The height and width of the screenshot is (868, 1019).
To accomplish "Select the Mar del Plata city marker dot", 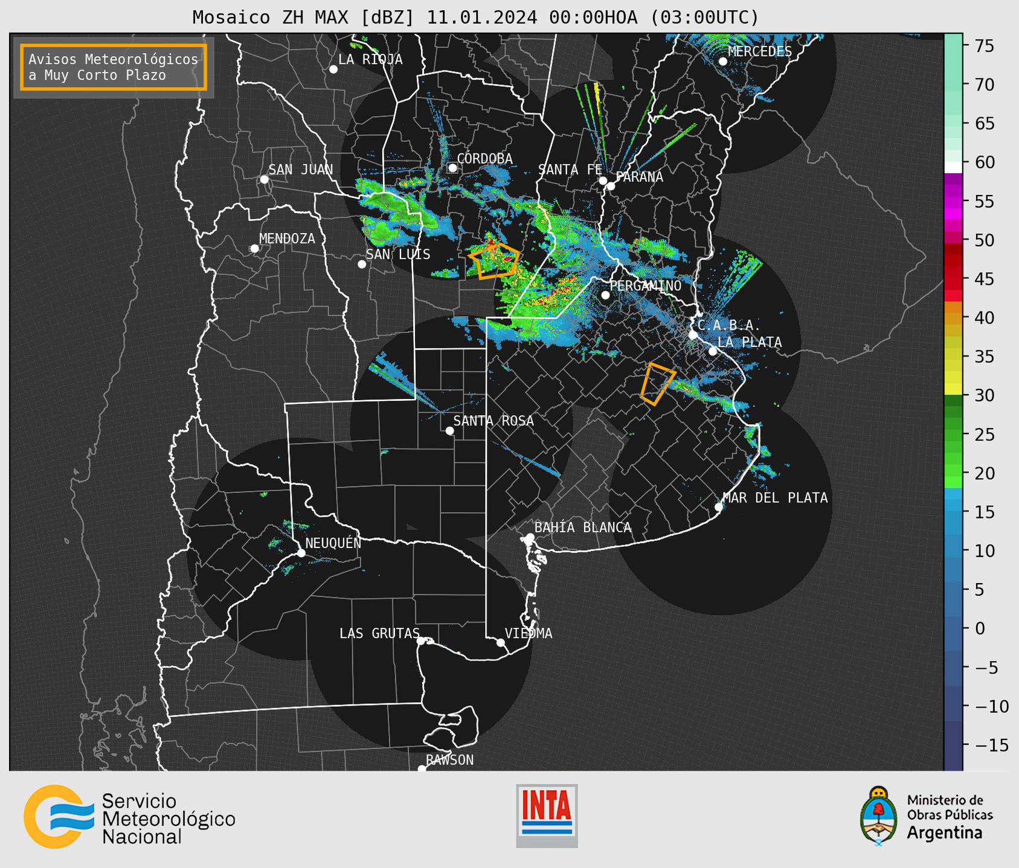I will pos(719,507).
